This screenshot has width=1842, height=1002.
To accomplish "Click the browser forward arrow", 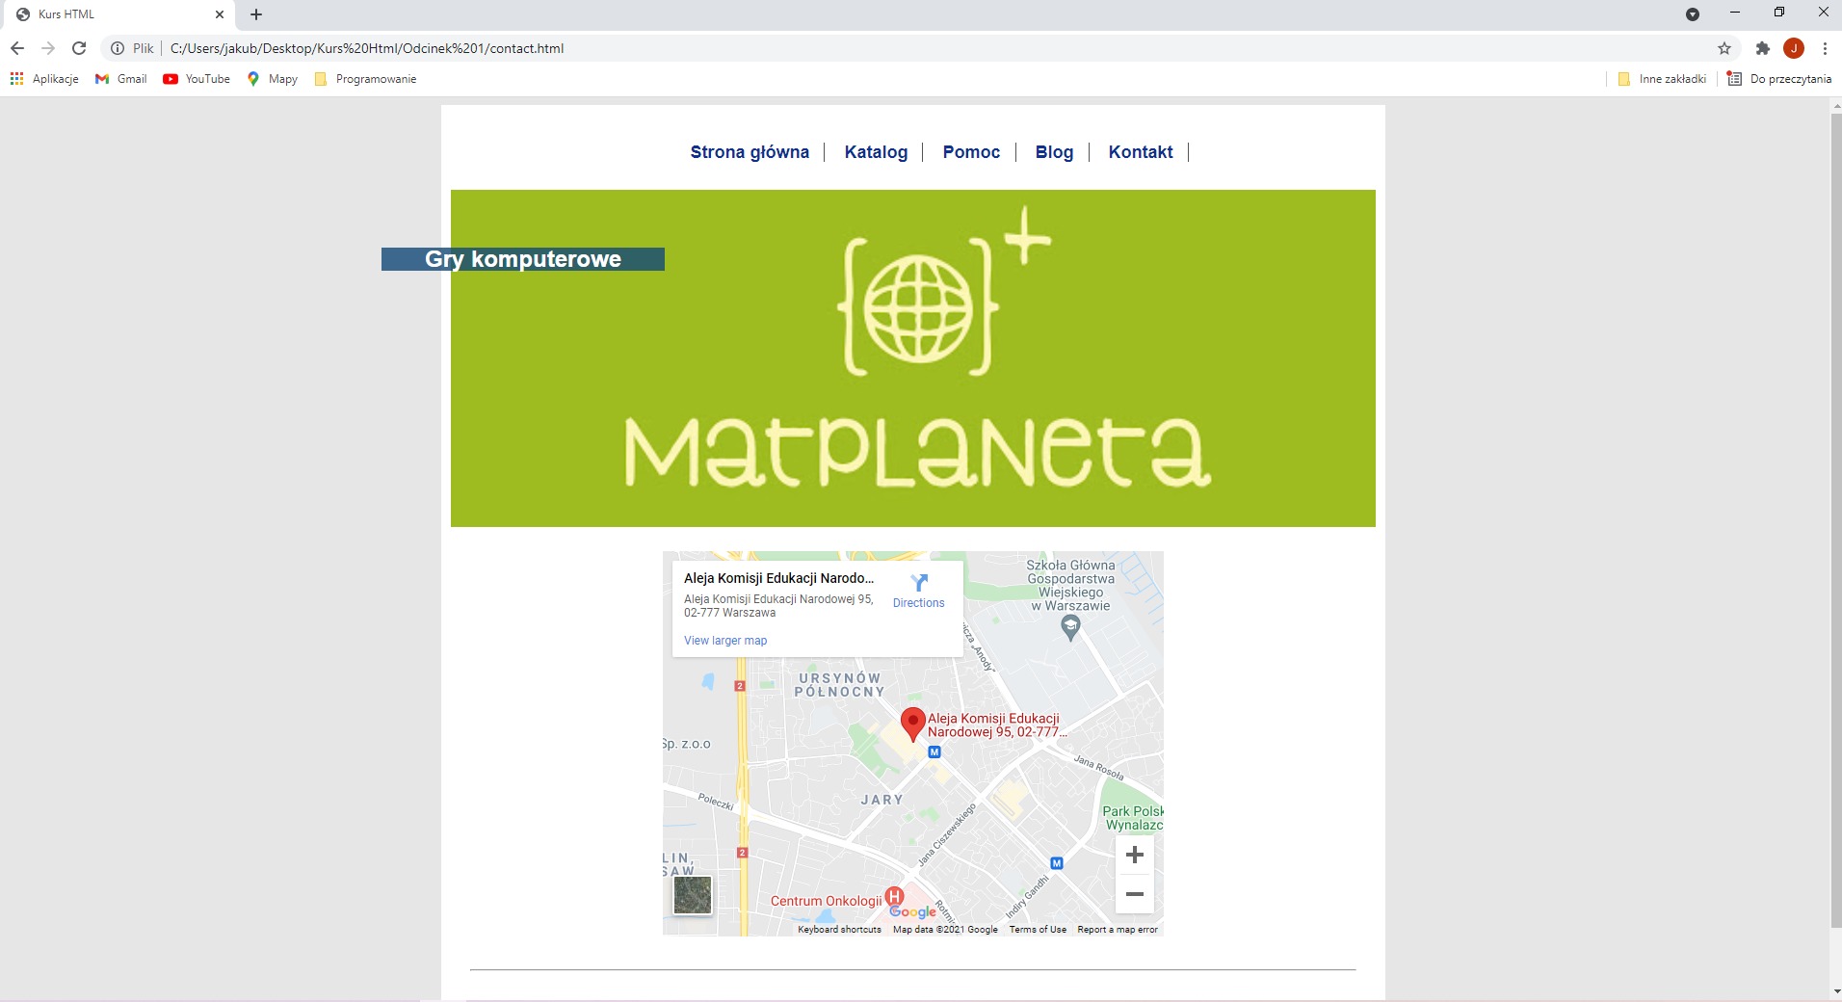I will 48,48.
